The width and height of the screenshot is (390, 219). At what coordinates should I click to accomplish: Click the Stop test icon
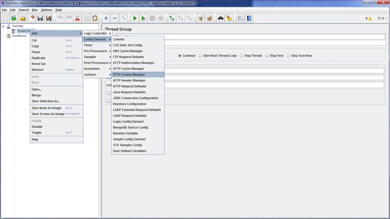point(152,18)
